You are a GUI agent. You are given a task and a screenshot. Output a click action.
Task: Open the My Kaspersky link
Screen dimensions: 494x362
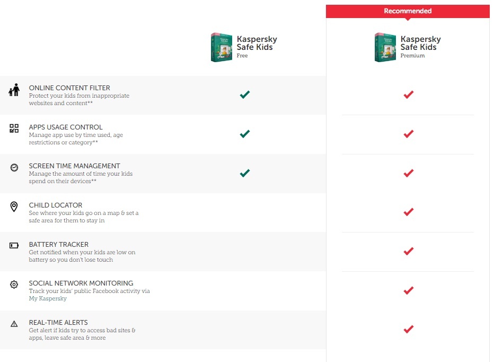tap(48, 299)
